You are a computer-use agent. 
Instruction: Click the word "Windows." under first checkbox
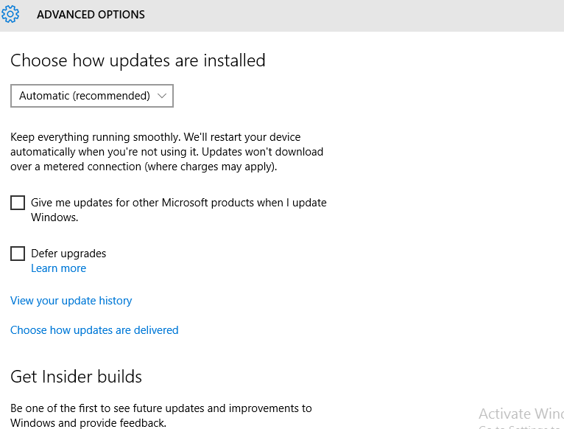coord(54,217)
